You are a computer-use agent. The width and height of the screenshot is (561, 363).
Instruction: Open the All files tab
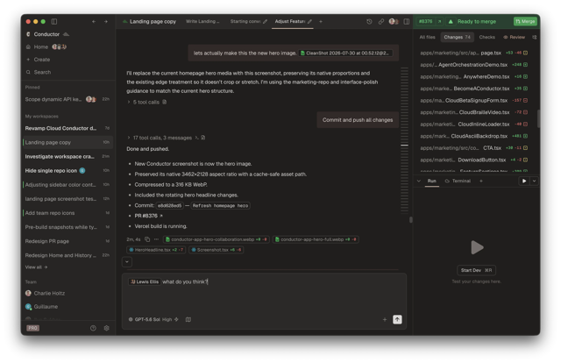point(427,37)
